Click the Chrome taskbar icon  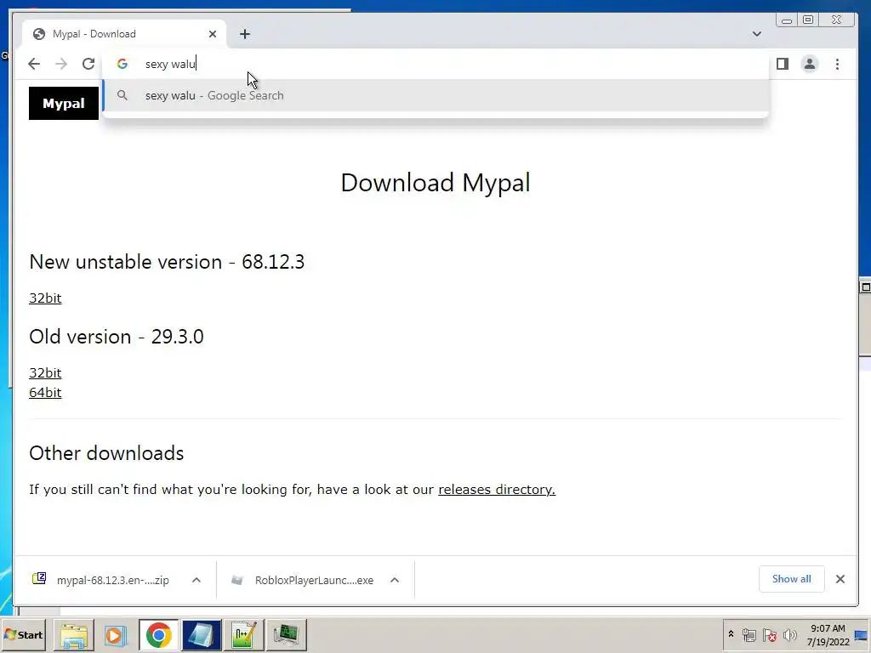pyautogui.click(x=159, y=635)
